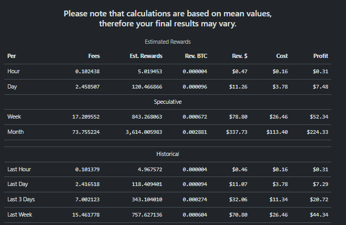Click the Rev. BTC column header
The width and height of the screenshot is (346, 225).
tap(196, 56)
